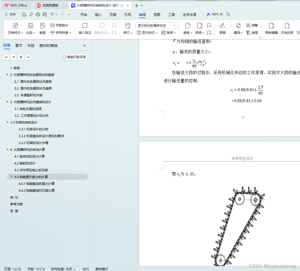Click the Print icon in quick toolbar
This screenshot has height=271, width=300.
[x=38, y=14]
